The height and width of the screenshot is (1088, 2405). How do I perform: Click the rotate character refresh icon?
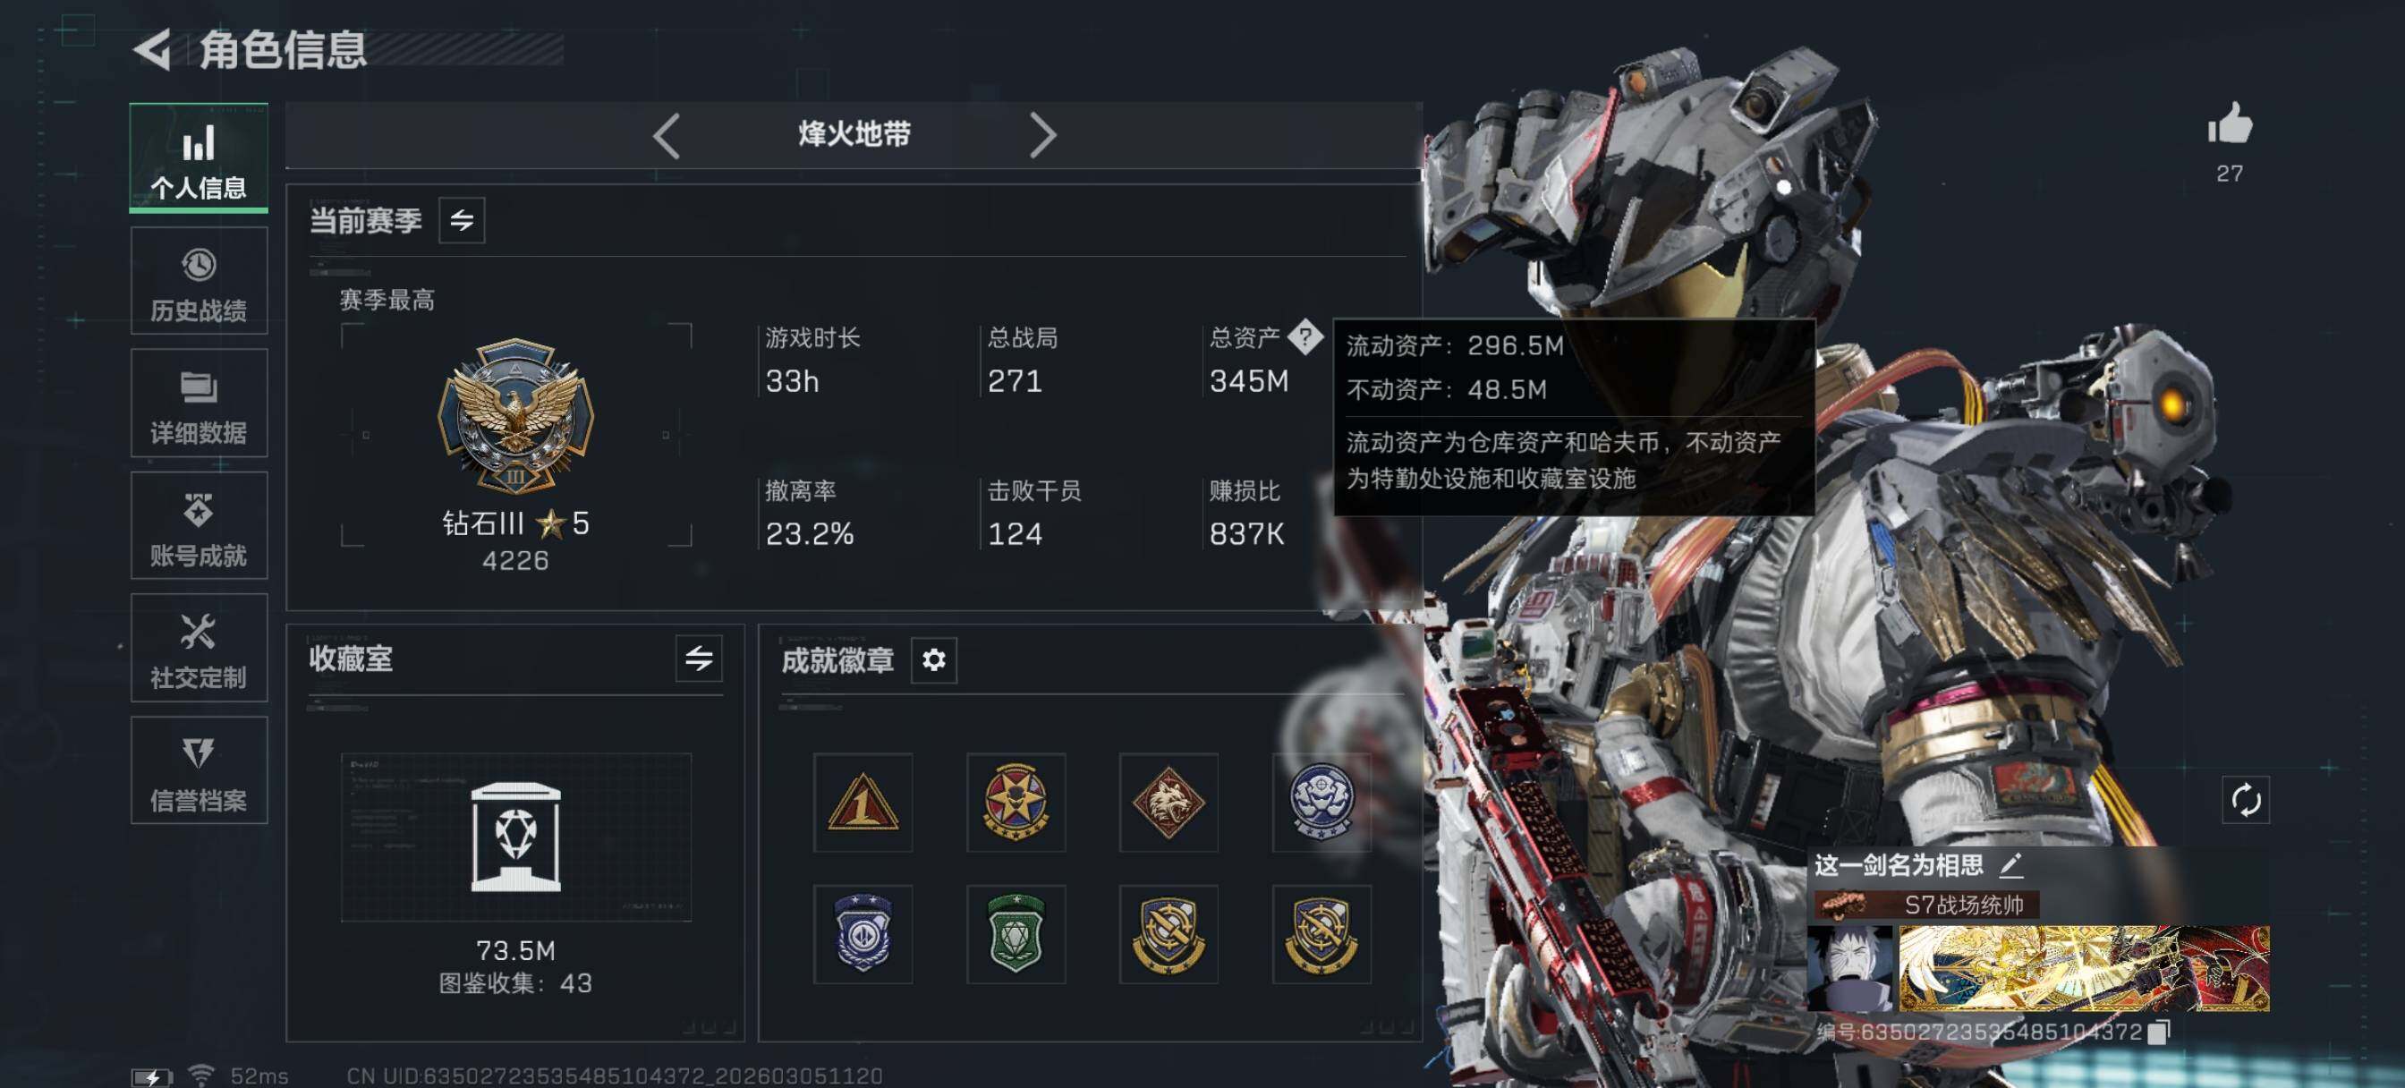pyautogui.click(x=2246, y=799)
